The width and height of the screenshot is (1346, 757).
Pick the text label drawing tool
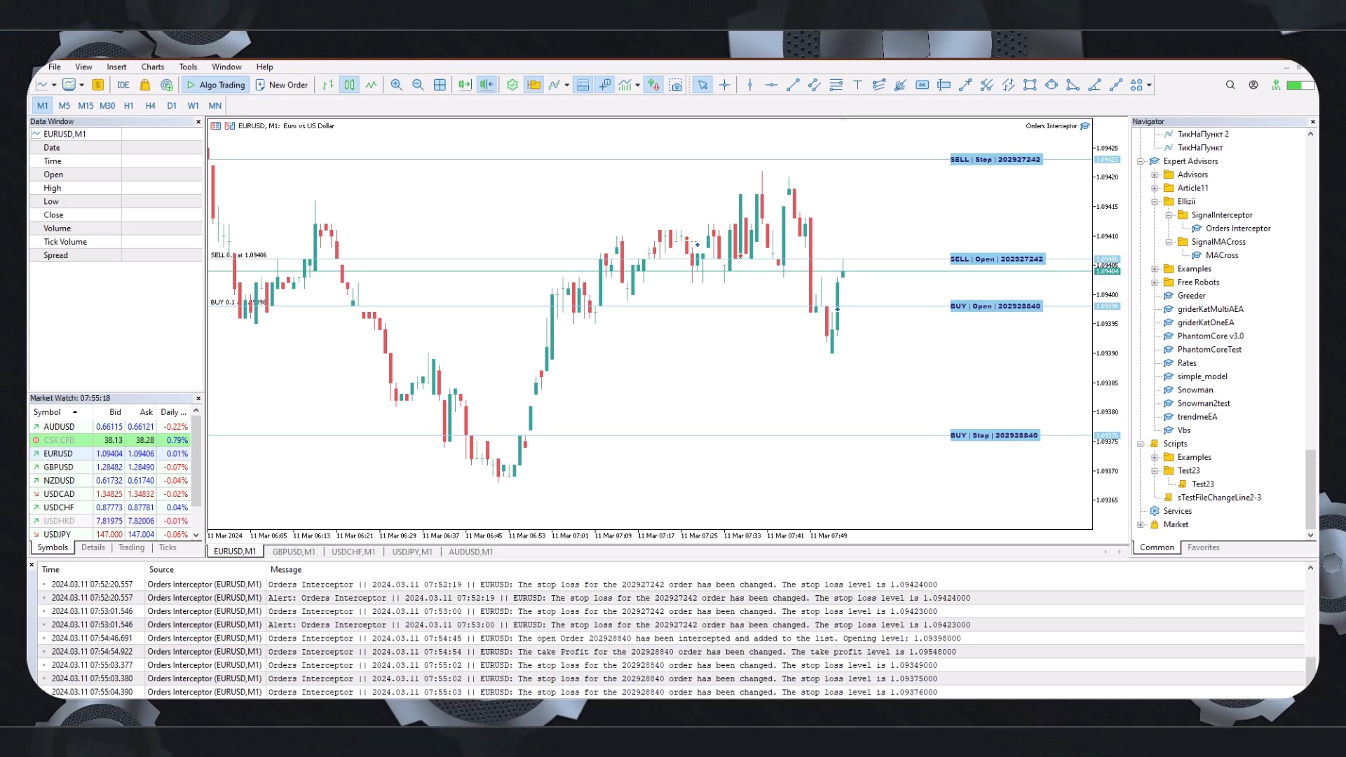(857, 85)
